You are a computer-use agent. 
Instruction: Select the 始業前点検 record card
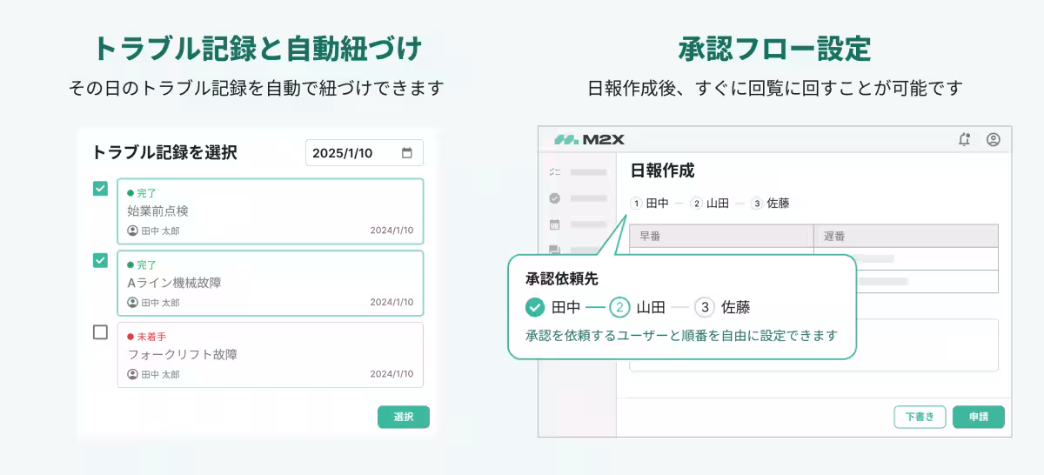pos(271,211)
